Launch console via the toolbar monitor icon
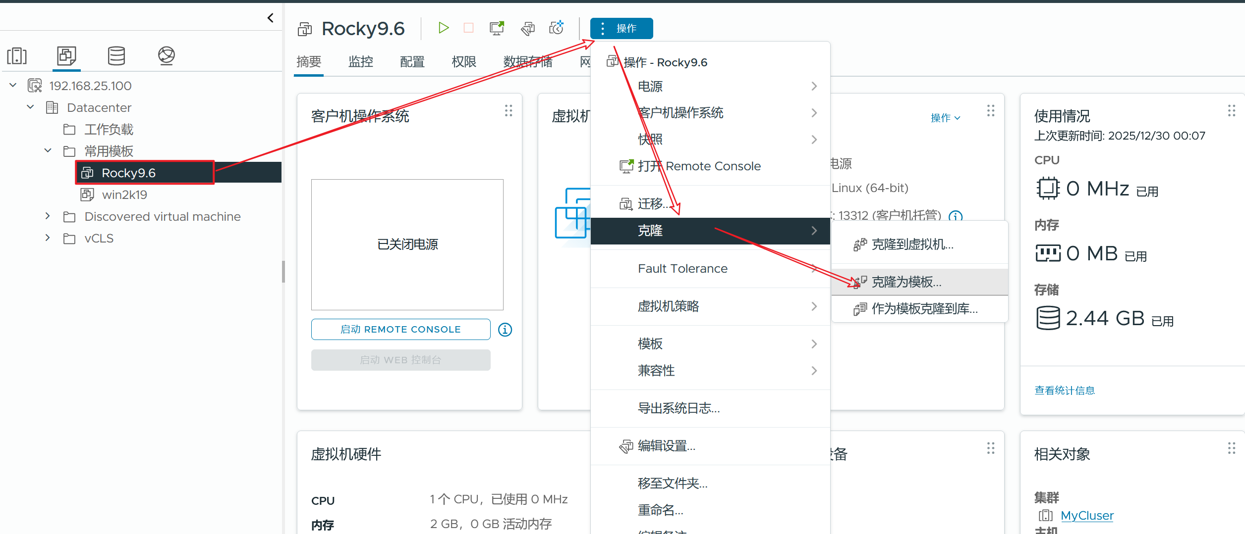The image size is (1245, 534). coord(497,28)
